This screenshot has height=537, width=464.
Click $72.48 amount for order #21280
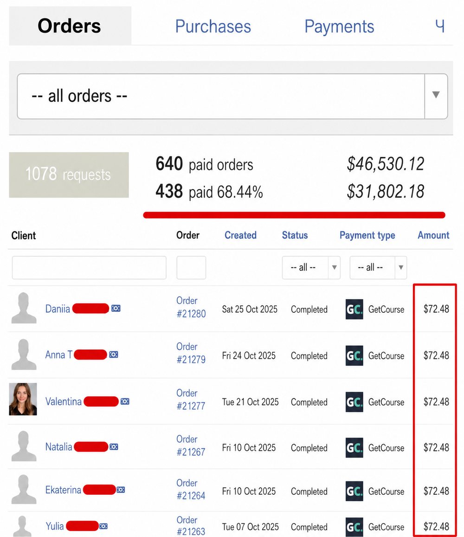[x=436, y=309]
